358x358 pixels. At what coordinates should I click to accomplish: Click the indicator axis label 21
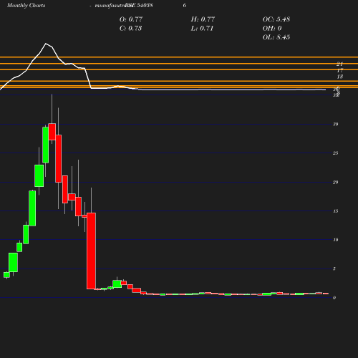tap(340, 64)
